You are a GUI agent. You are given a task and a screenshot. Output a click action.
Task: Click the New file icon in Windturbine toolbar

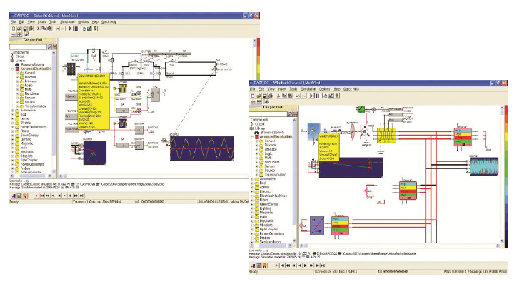[254, 96]
